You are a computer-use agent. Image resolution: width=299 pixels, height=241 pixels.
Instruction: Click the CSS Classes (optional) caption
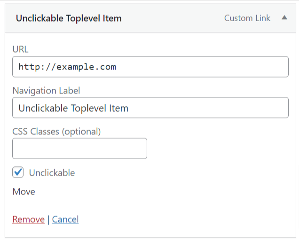pyautogui.click(x=56, y=132)
